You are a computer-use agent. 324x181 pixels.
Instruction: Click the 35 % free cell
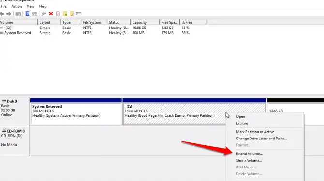pyautogui.click(x=185, y=28)
